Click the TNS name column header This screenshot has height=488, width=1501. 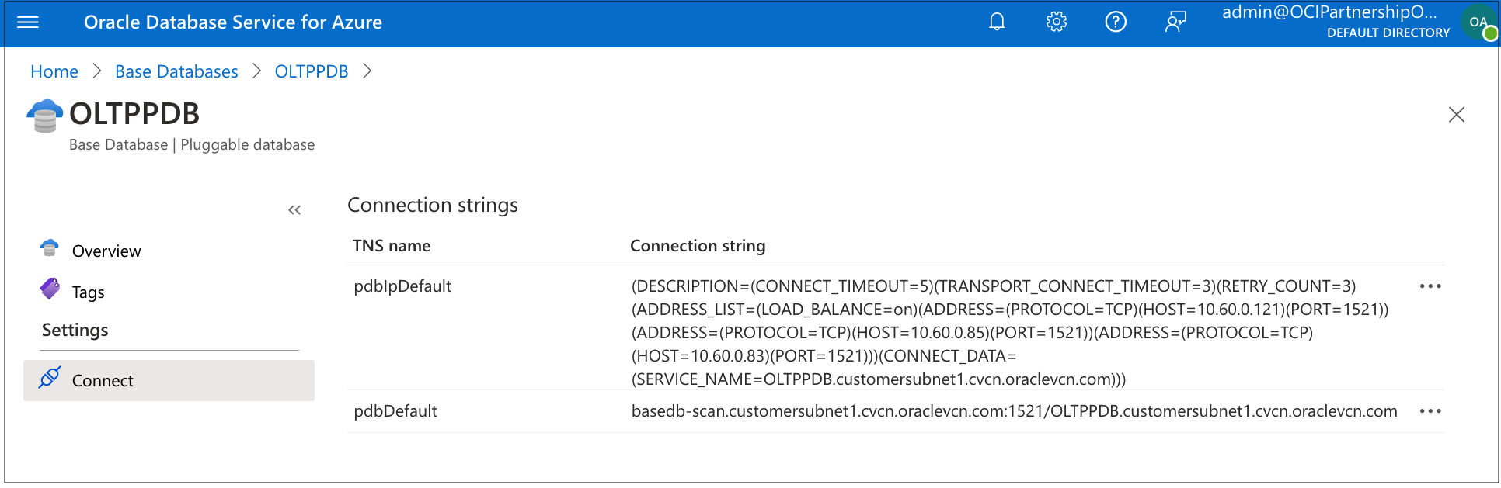point(392,246)
